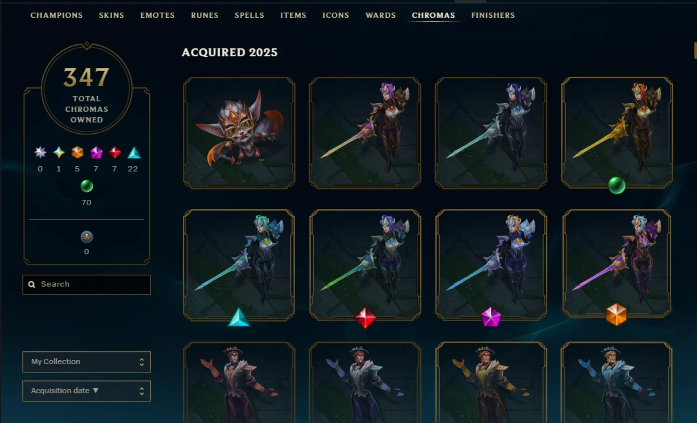Switch to the Champions tab

[x=56, y=15]
